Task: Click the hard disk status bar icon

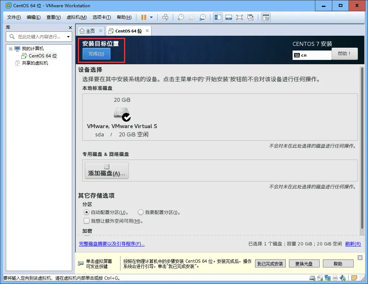Action: click(x=312, y=278)
